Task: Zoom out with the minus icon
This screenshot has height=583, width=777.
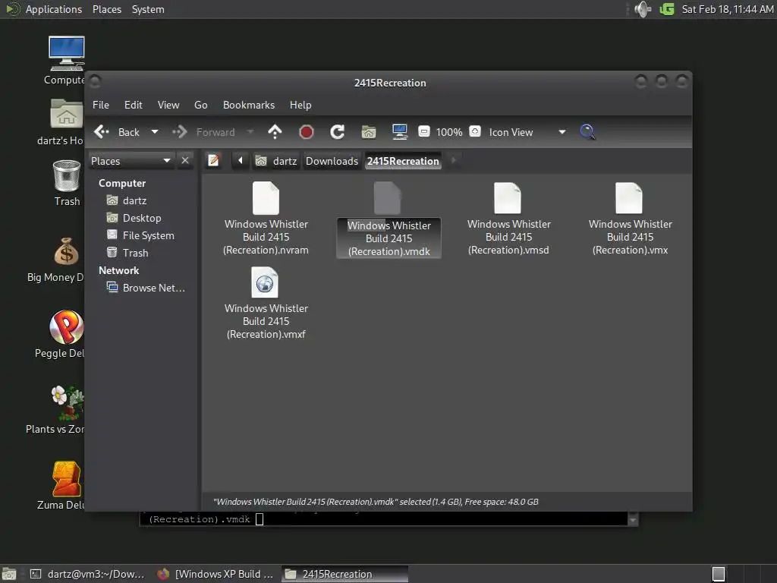Action: (423, 132)
